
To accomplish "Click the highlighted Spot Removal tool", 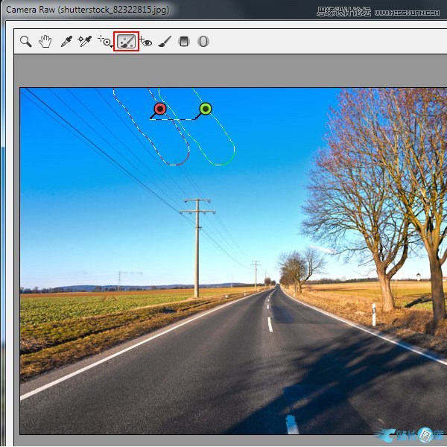I will tap(127, 42).
